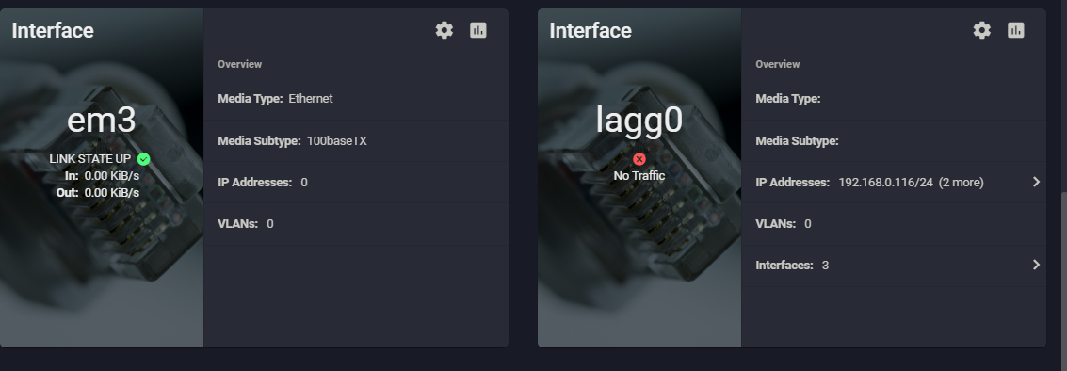The height and width of the screenshot is (371, 1067).
Task: Click lagg0 VLANs row
Action: [894, 224]
